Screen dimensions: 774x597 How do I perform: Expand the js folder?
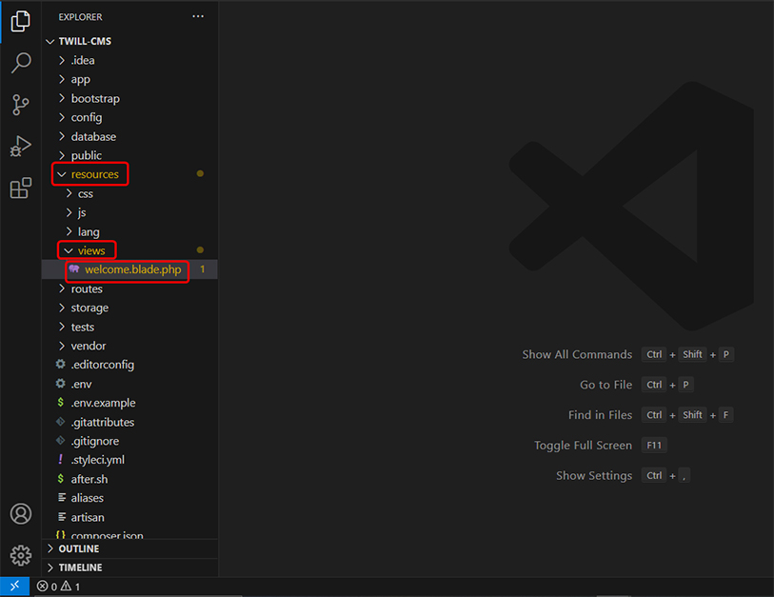pos(69,212)
